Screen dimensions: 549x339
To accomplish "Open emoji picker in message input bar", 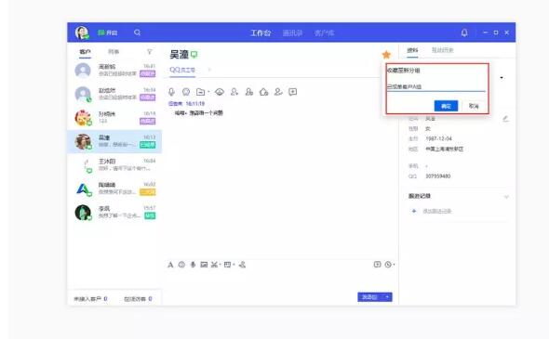I will coord(181,265).
